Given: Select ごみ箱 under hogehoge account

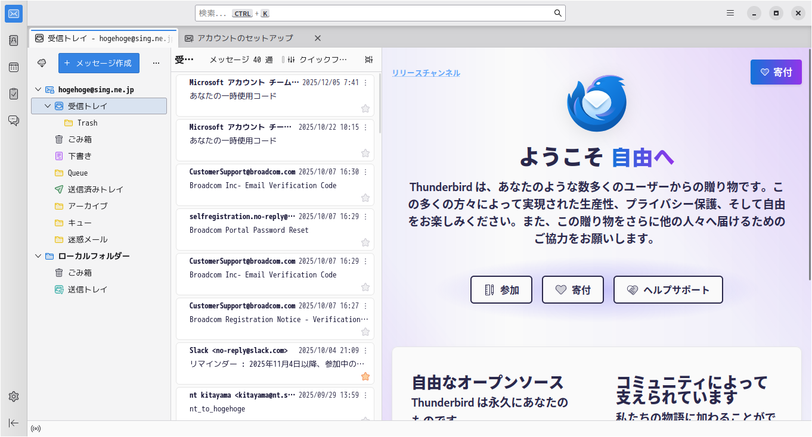Looking at the screenshot, I should pyautogui.click(x=99, y=139).
